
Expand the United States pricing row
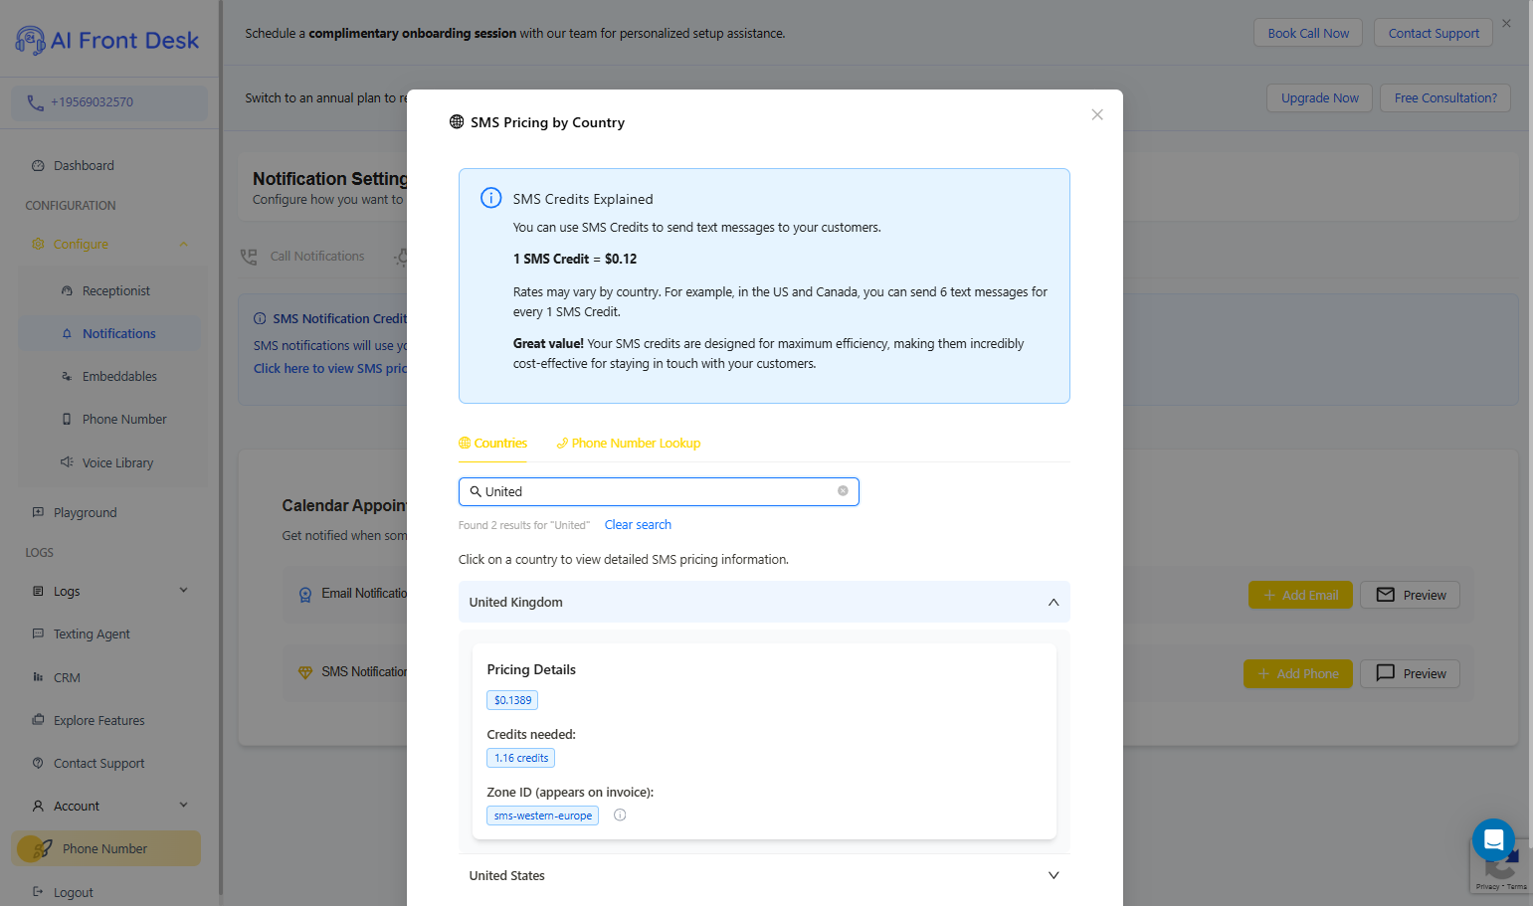764,875
